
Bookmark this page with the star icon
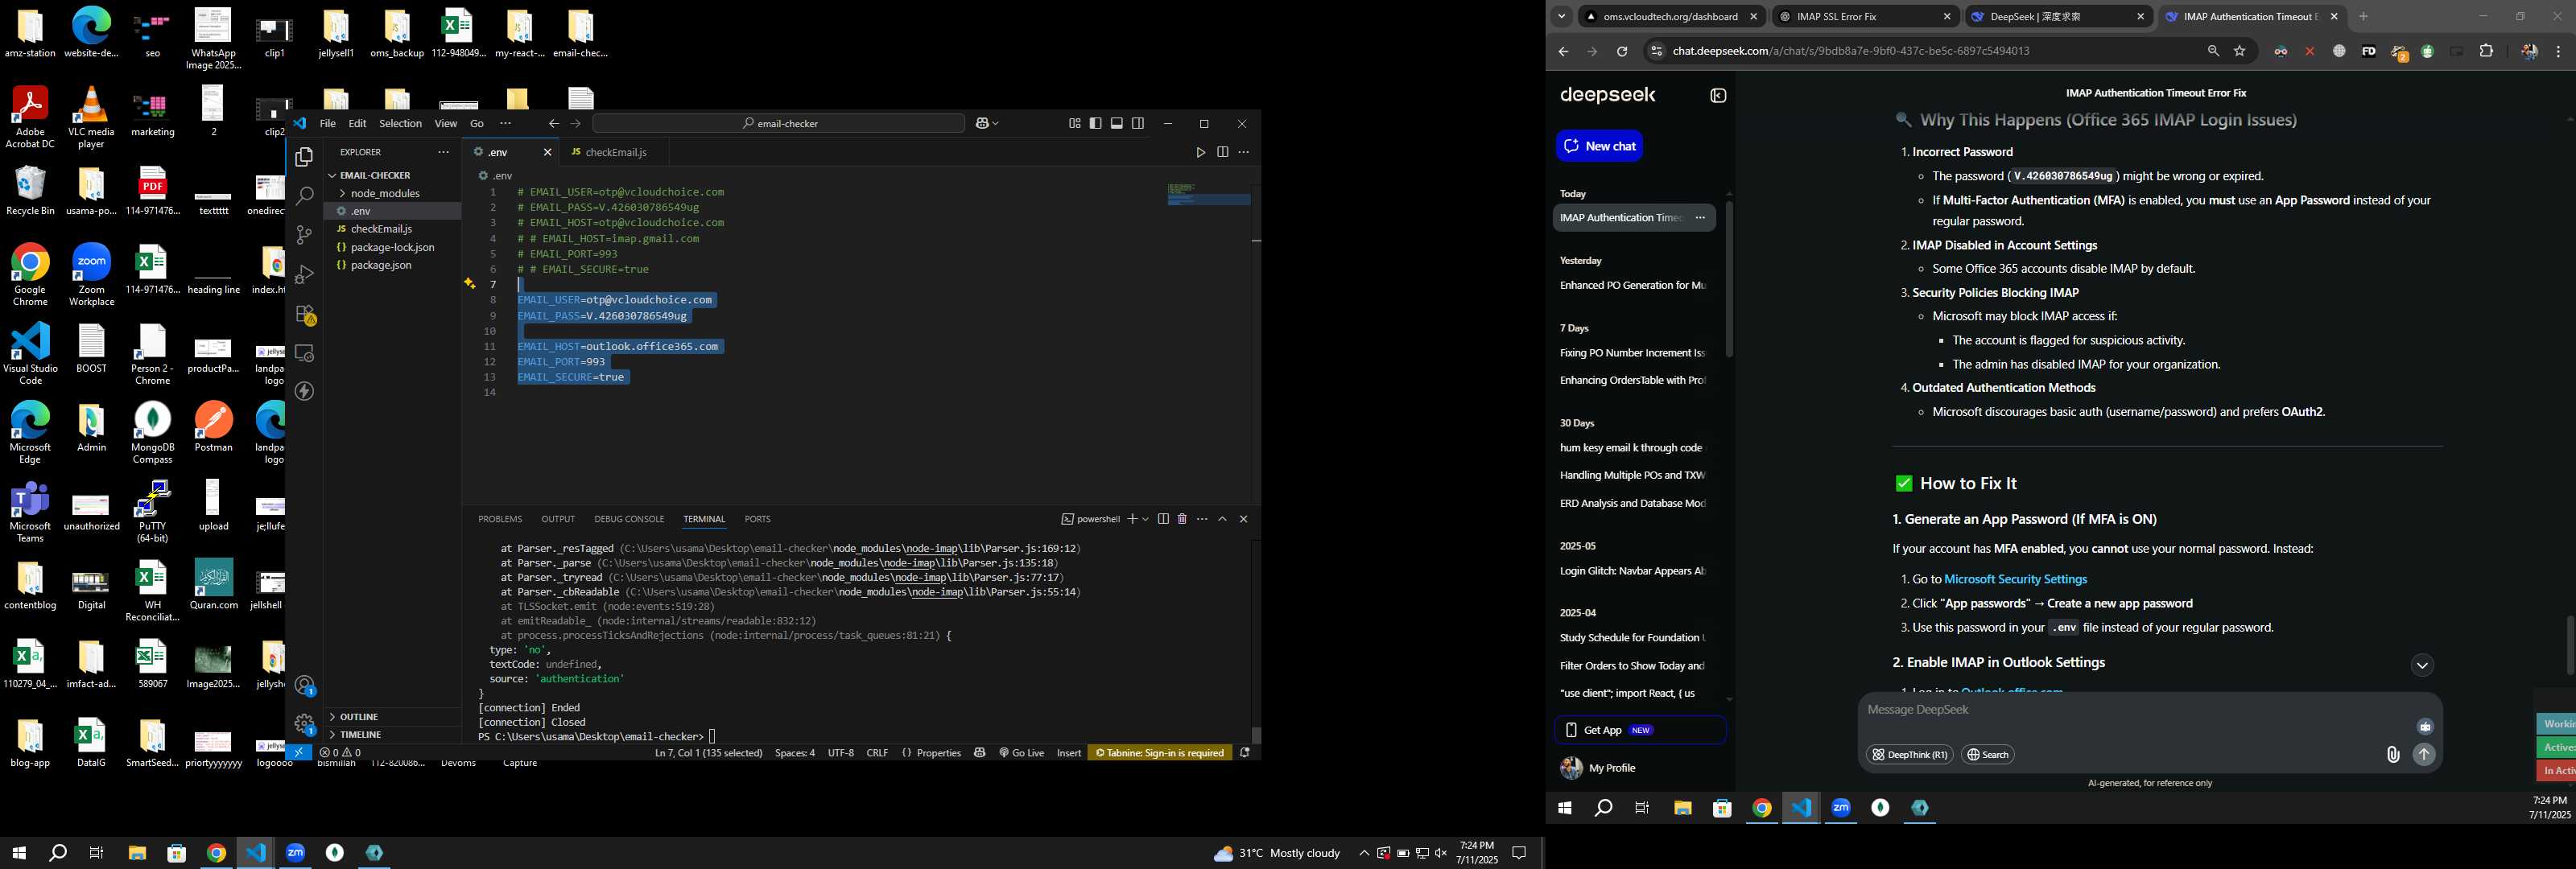2240,51
